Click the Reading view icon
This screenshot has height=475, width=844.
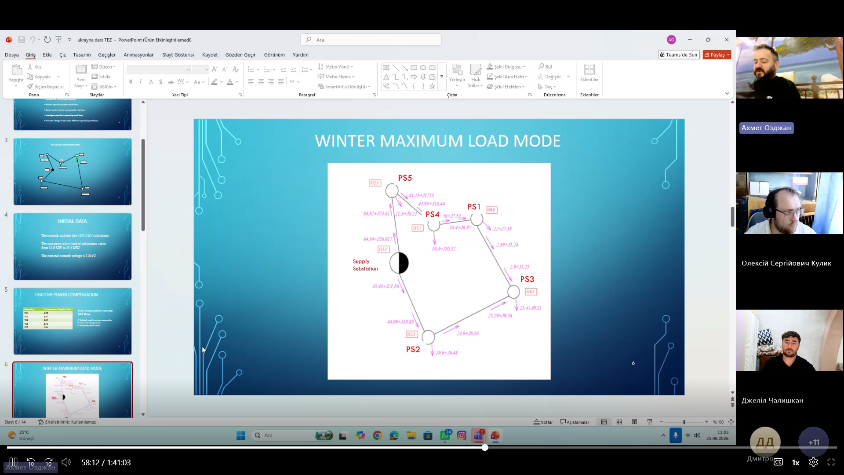(x=634, y=422)
